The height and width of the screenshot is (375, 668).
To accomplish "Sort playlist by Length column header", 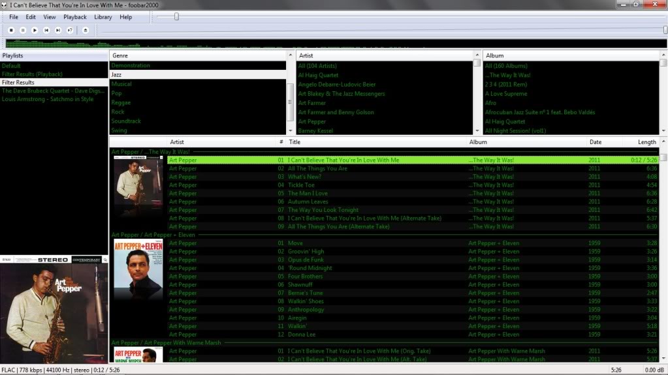I will [641, 142].
